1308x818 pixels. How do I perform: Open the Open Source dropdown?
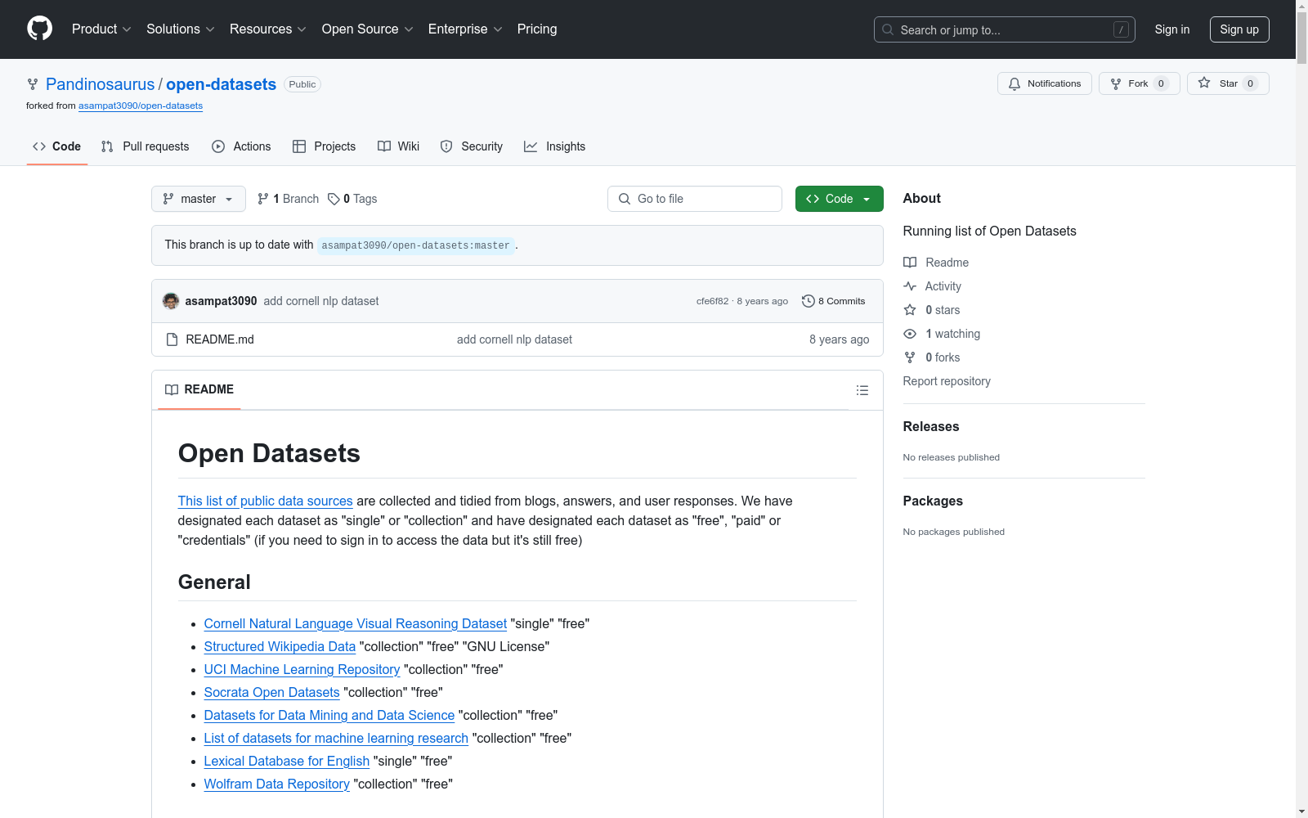coord(368,29)
